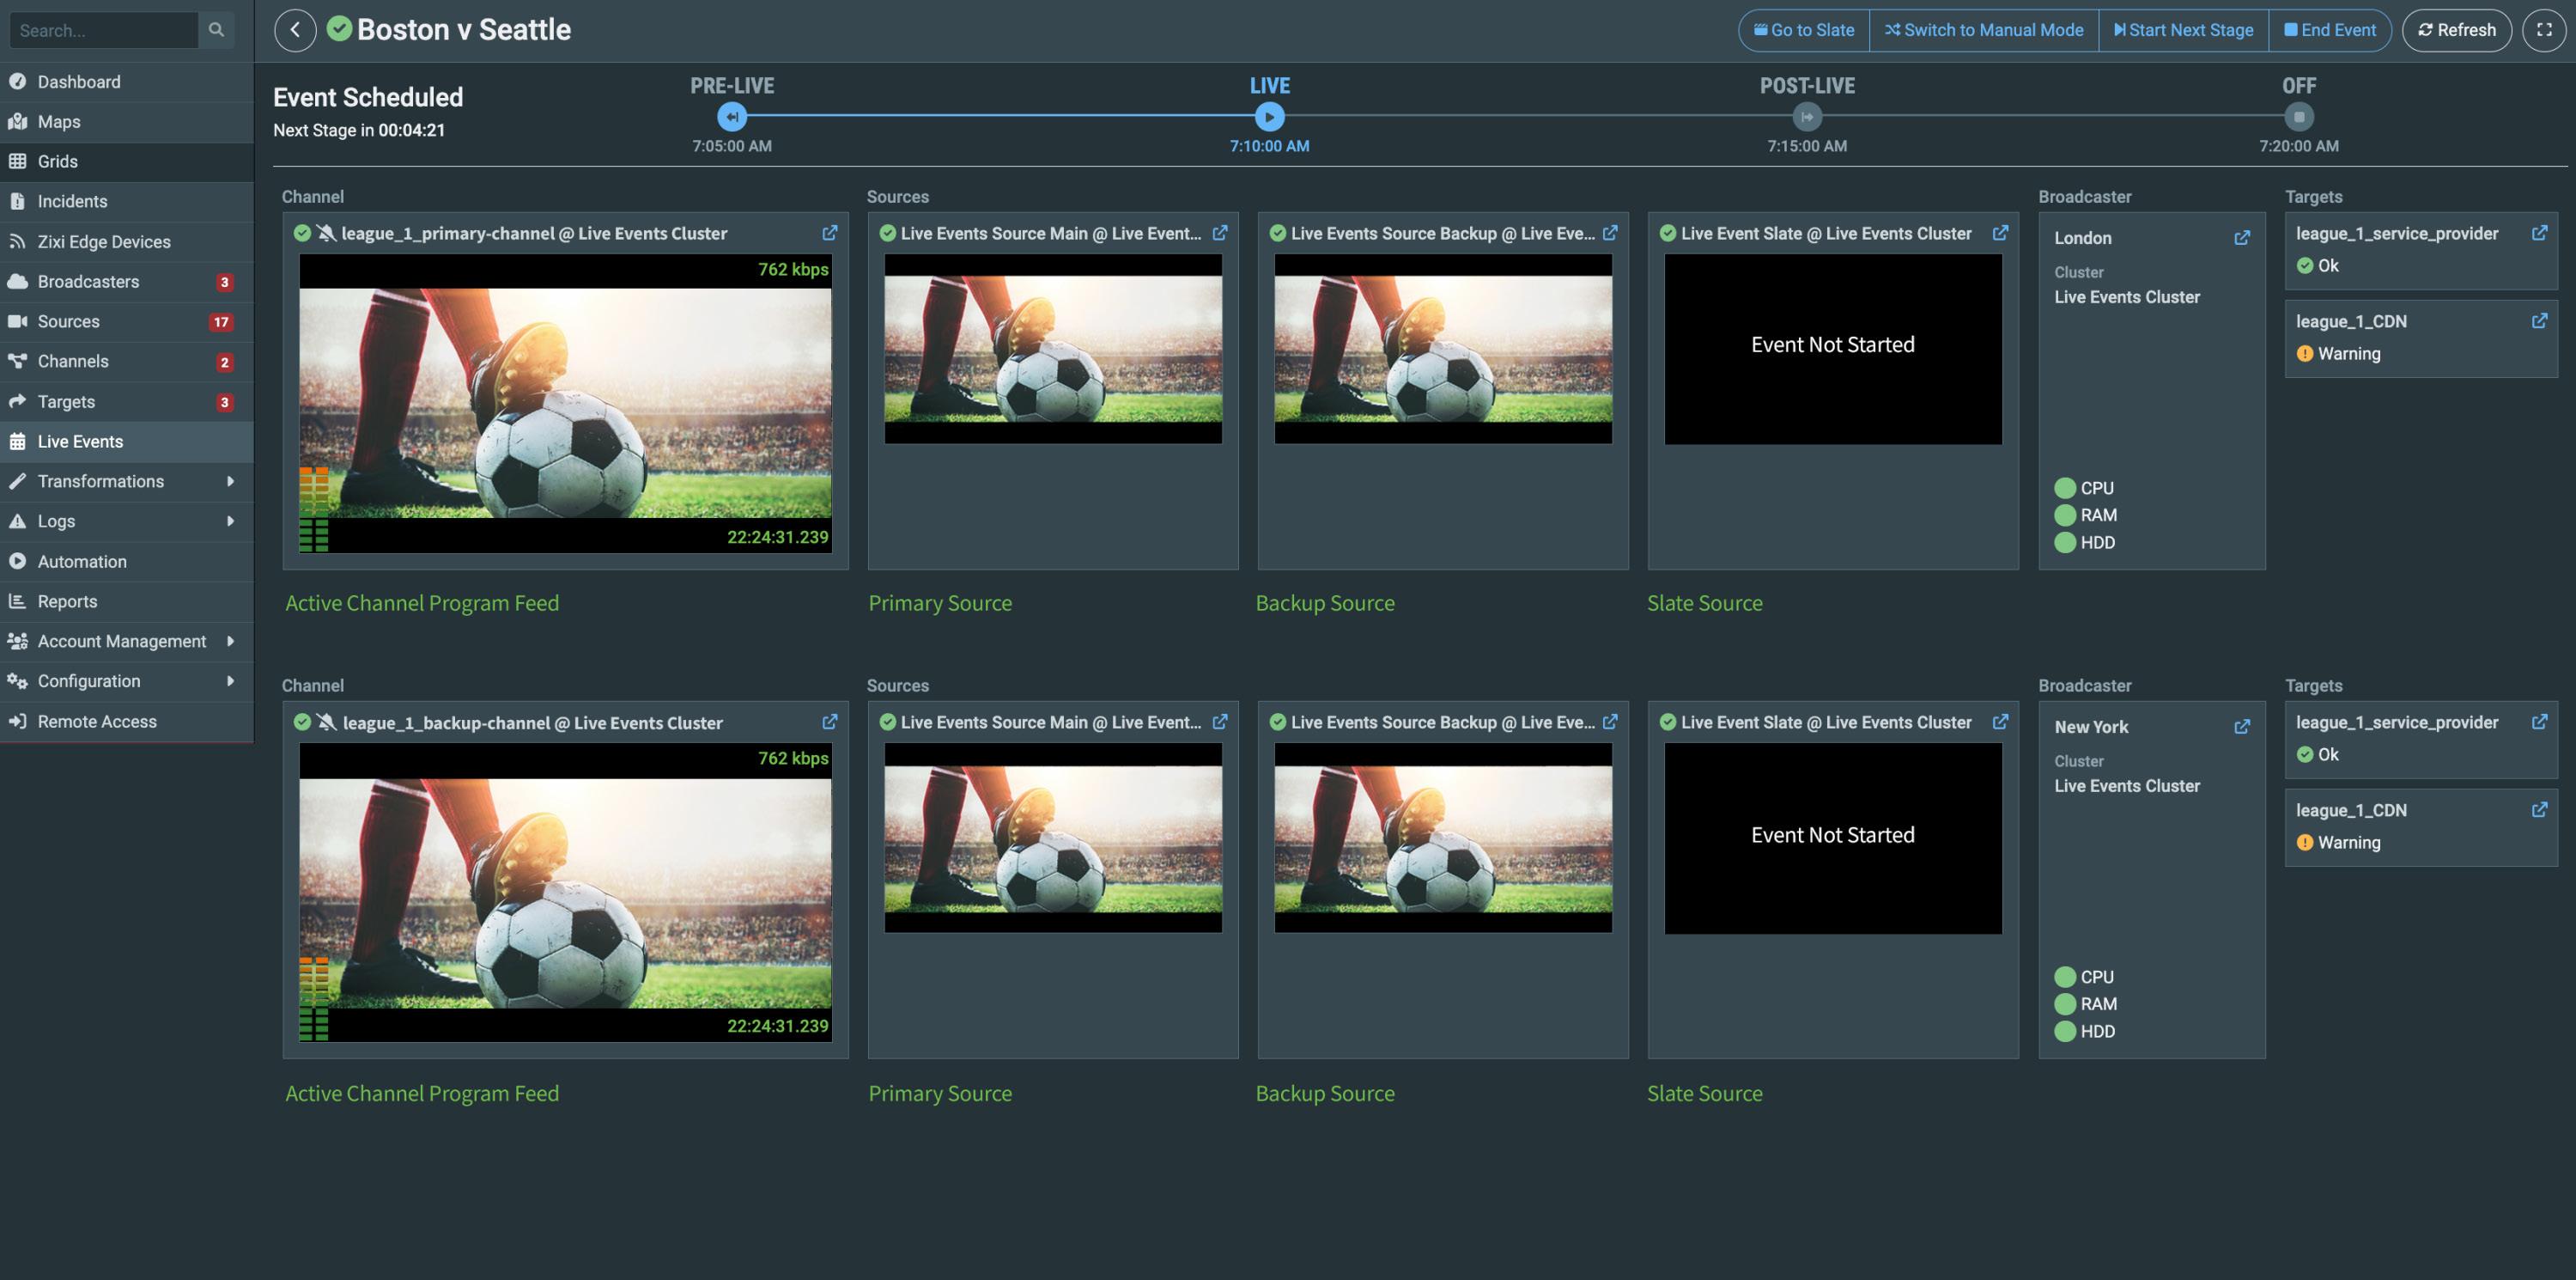Screen dimensions: 2576x1280
Task: Go to Incidents in sidebar
Action: 72,201
